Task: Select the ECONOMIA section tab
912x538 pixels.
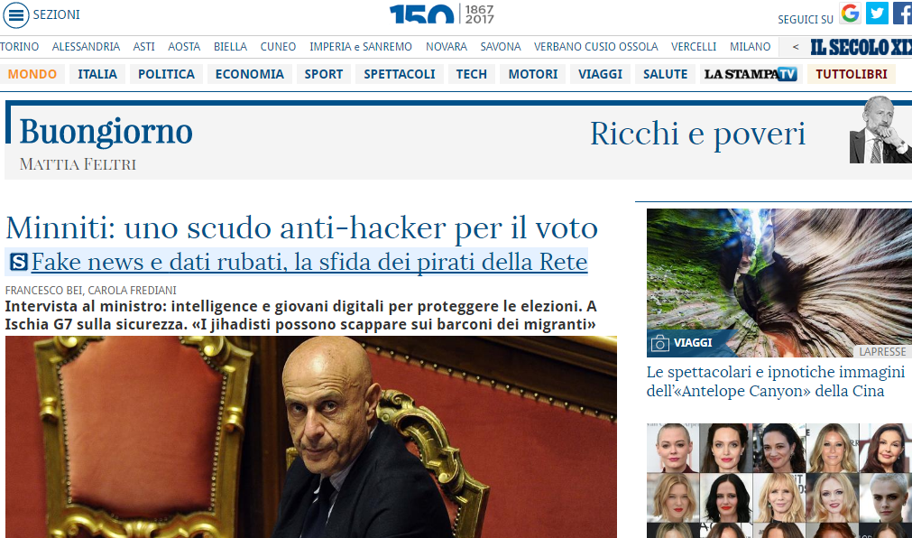Action: (250, 74)
